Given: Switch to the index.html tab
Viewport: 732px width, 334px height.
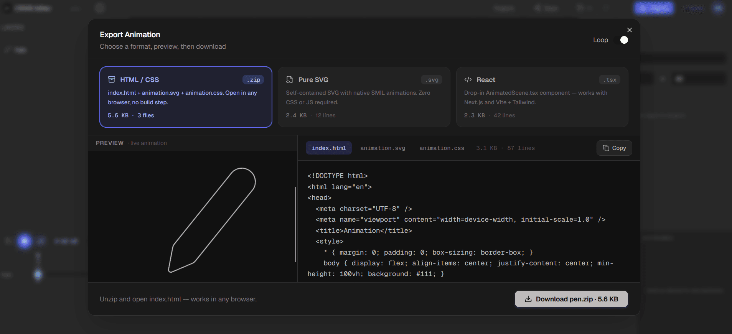Looking at the screenshot, I should [x=329, y=148].
